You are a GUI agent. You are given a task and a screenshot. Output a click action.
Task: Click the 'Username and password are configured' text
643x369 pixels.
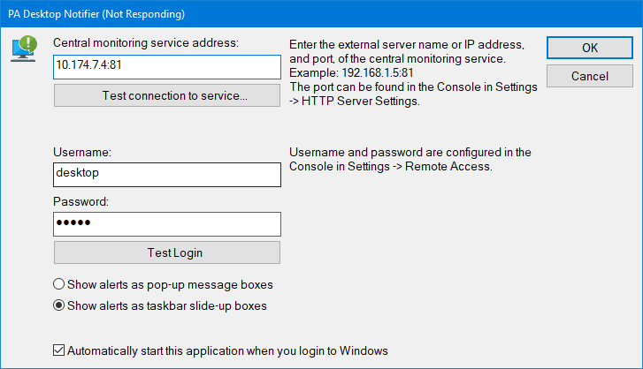(410, 153)
